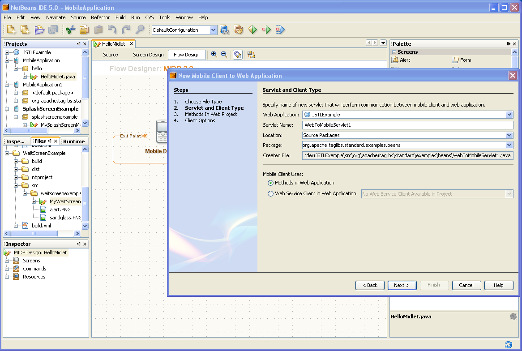
Task: Click the Help button in wizard
Action: pos(498,285)
